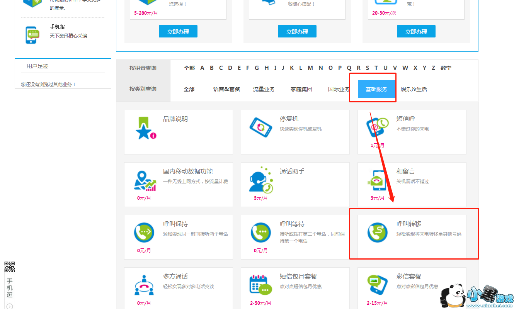Open the 手机报 sidebar link
The width and height of the screenshot is (514, 309).
(57, 27)
